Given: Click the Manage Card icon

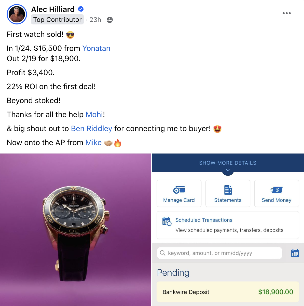Looking at the screenshot, I should (179, 190).
